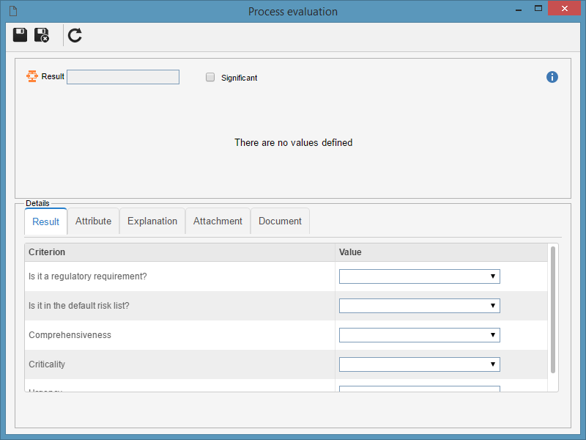
Task: Select the 'Is it a regulatory requirement?' row text
Action: tap(88, 276)
